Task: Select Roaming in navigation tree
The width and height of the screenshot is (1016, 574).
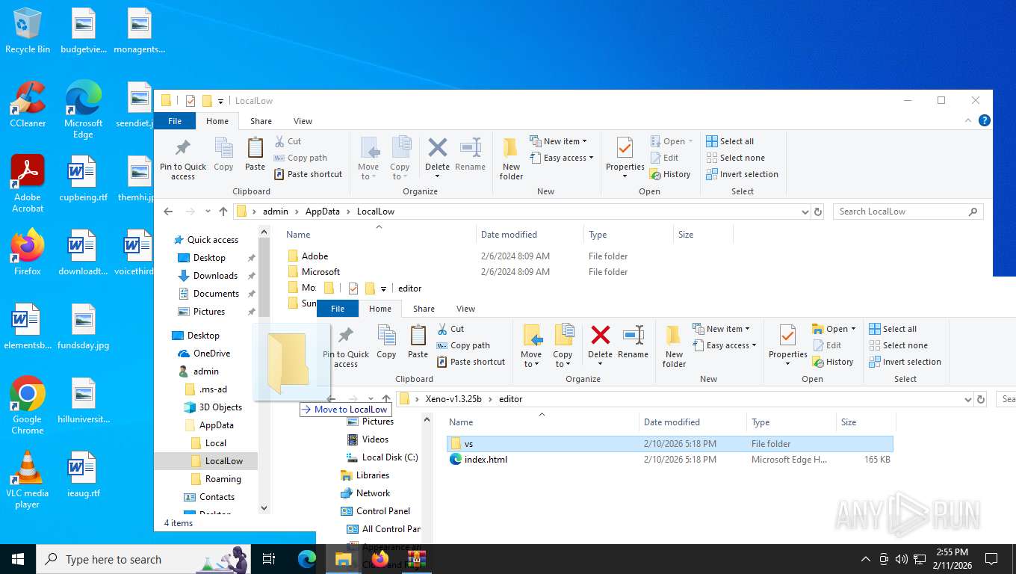Action: (x=223, y=479)
